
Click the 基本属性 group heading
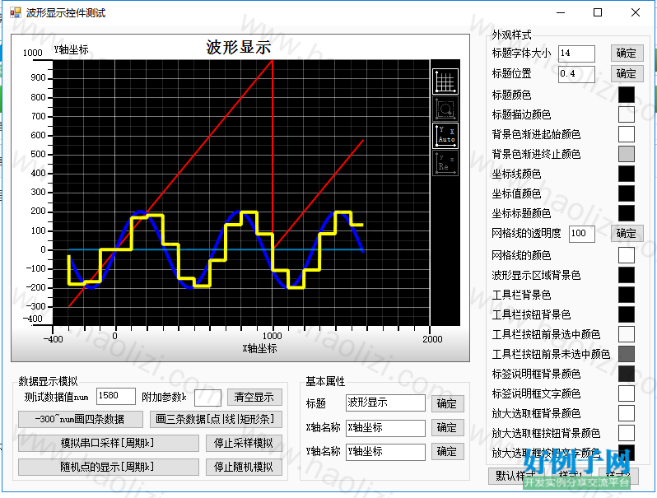click(x=325, y=381)
